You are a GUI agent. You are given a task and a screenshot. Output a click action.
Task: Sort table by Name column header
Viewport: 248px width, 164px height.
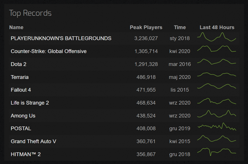click(16, 27)
